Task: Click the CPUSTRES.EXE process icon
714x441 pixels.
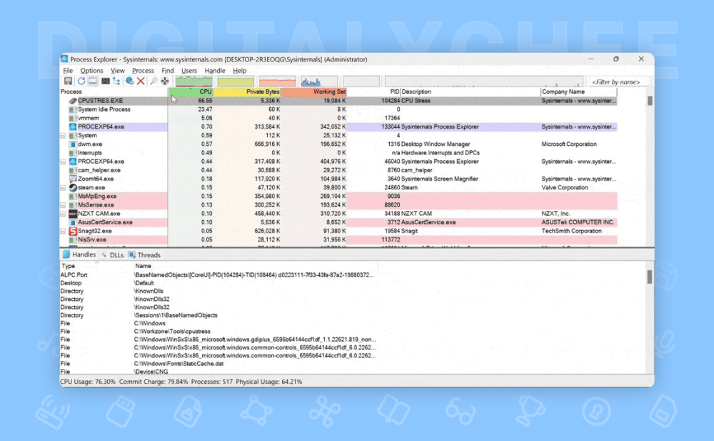Action: coord(73,101)
